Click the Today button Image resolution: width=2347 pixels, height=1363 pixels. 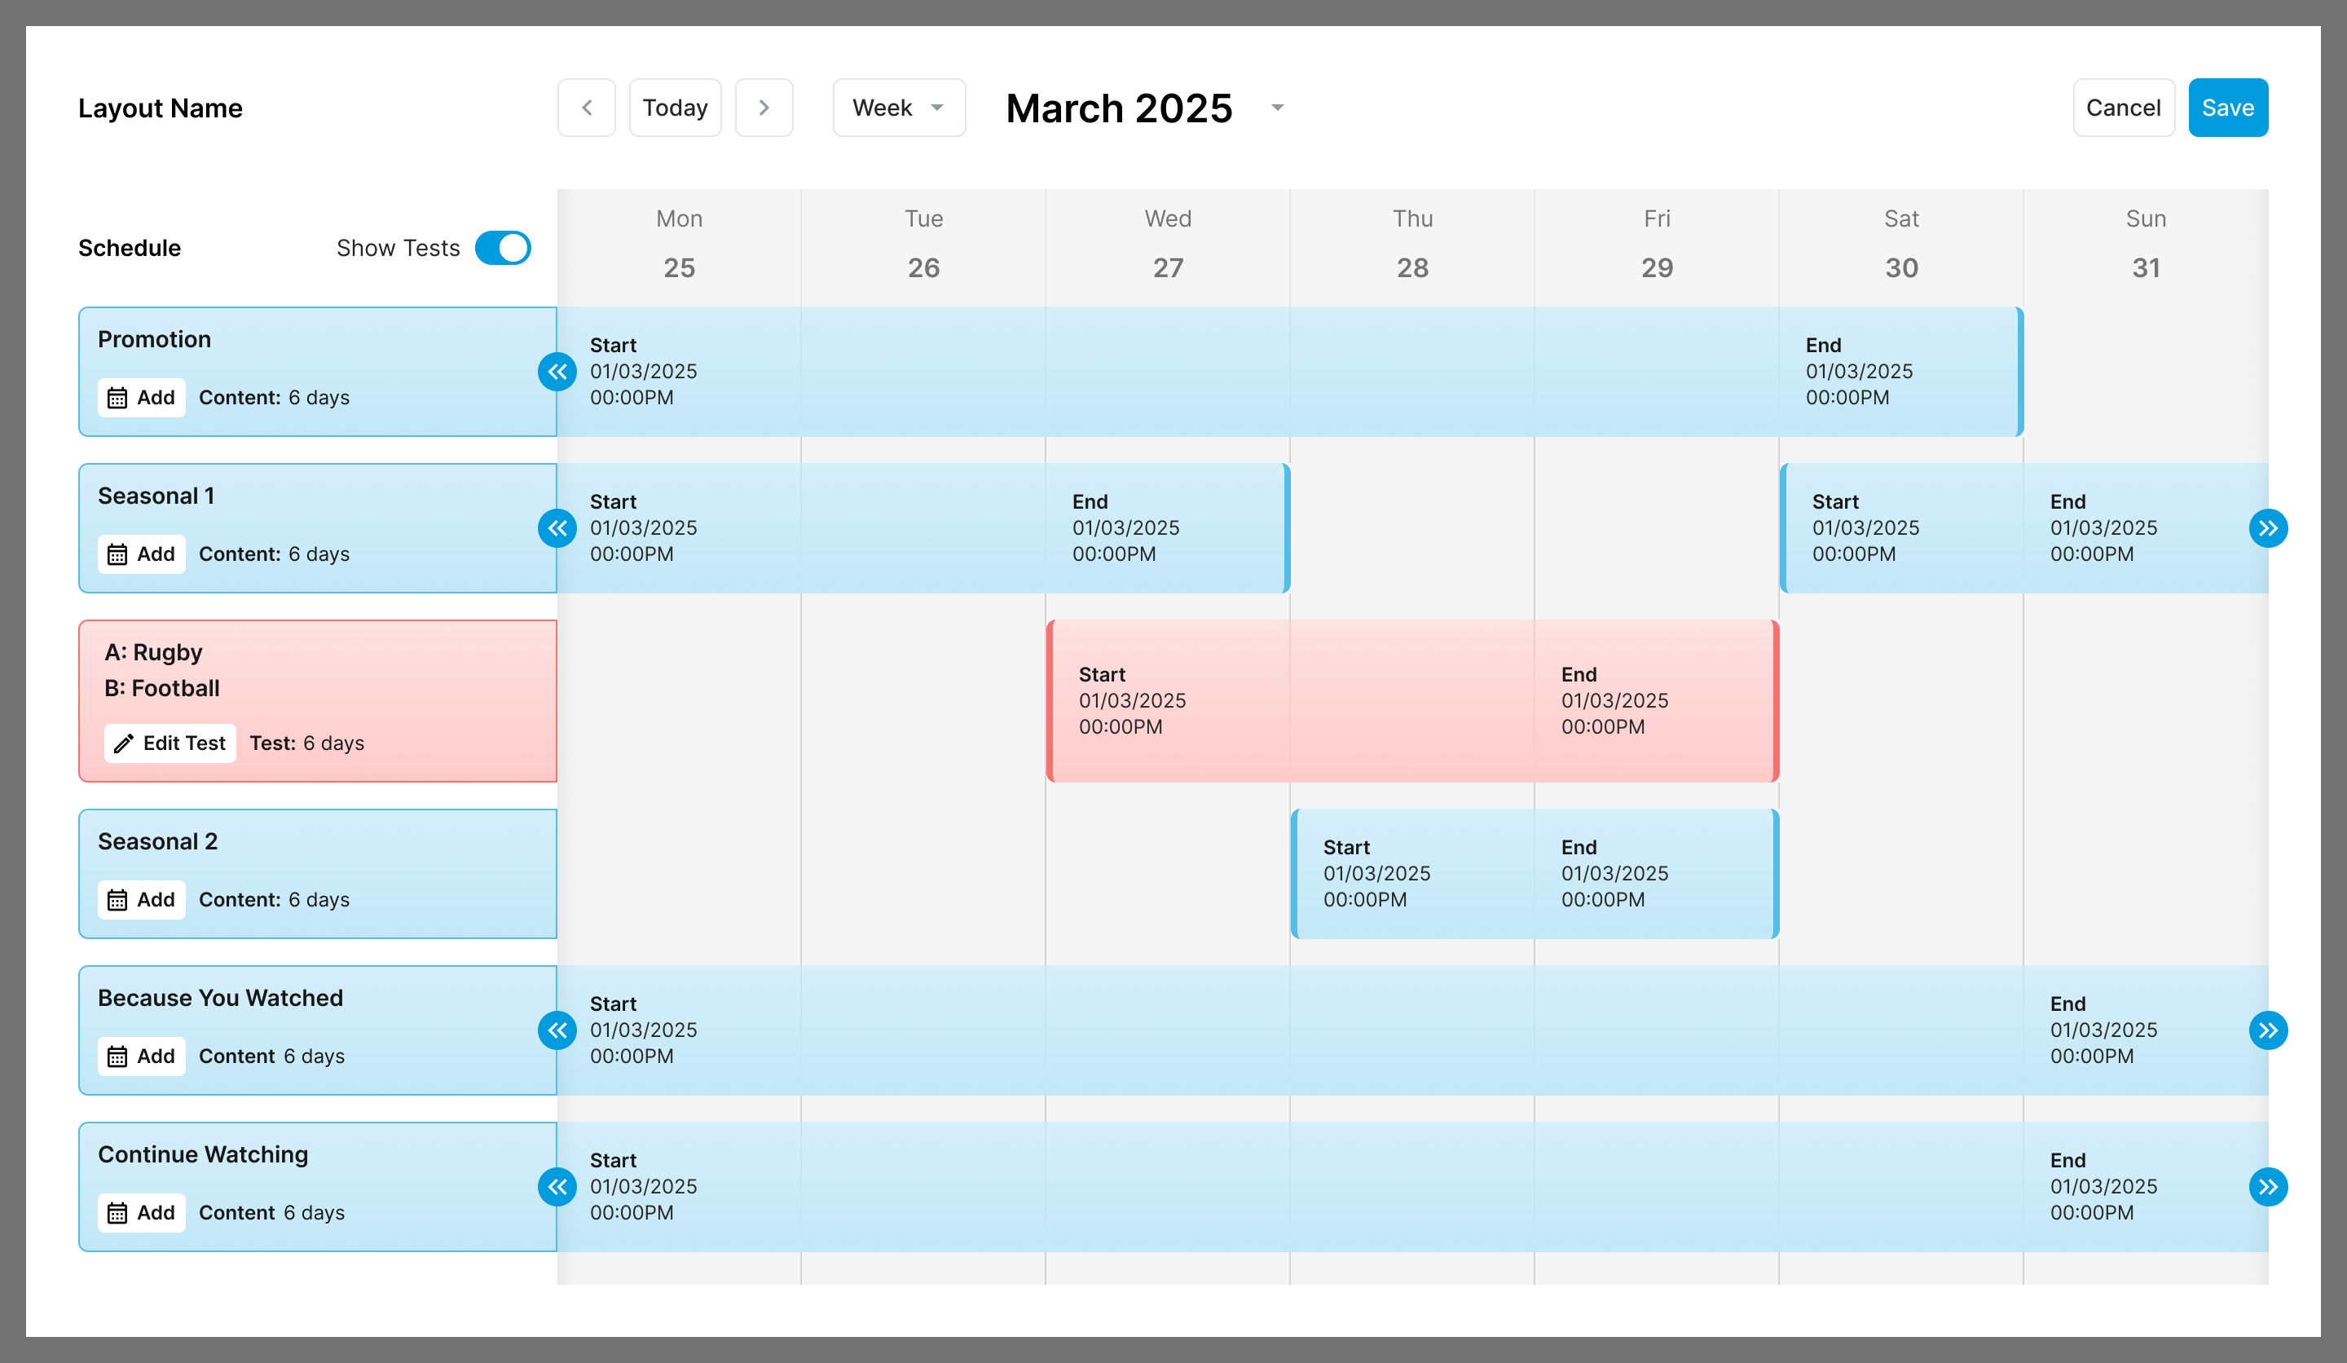click(x=674, y=108)
